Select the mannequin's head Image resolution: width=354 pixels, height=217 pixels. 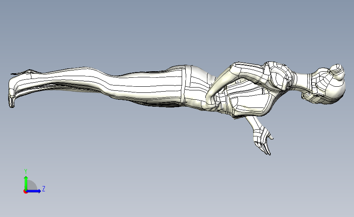point(324,85)
